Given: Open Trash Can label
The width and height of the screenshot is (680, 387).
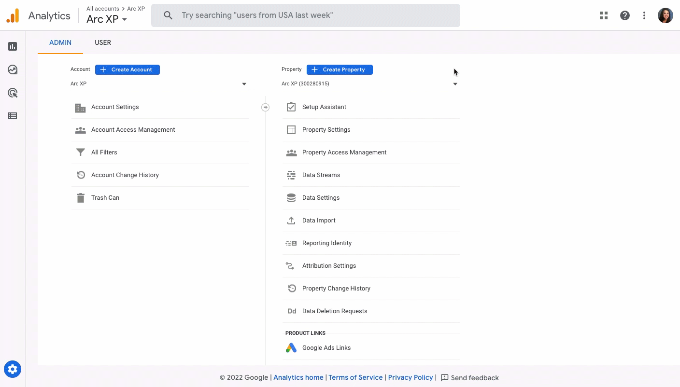Looking at the screenshot, I should pyautogui.click(x=105, y=198).
